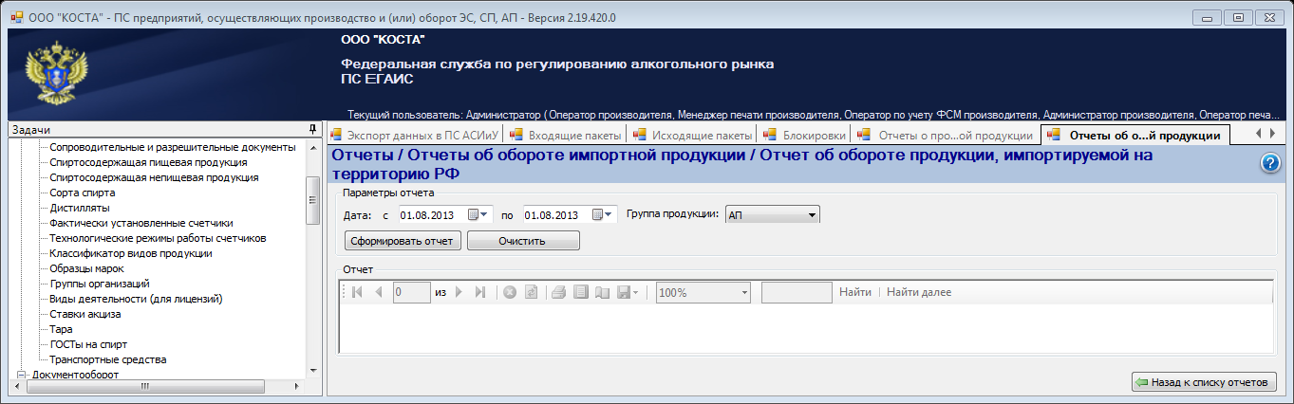
Task: Open Спиртосодержащая пищевая продукция
Action: 148,162
